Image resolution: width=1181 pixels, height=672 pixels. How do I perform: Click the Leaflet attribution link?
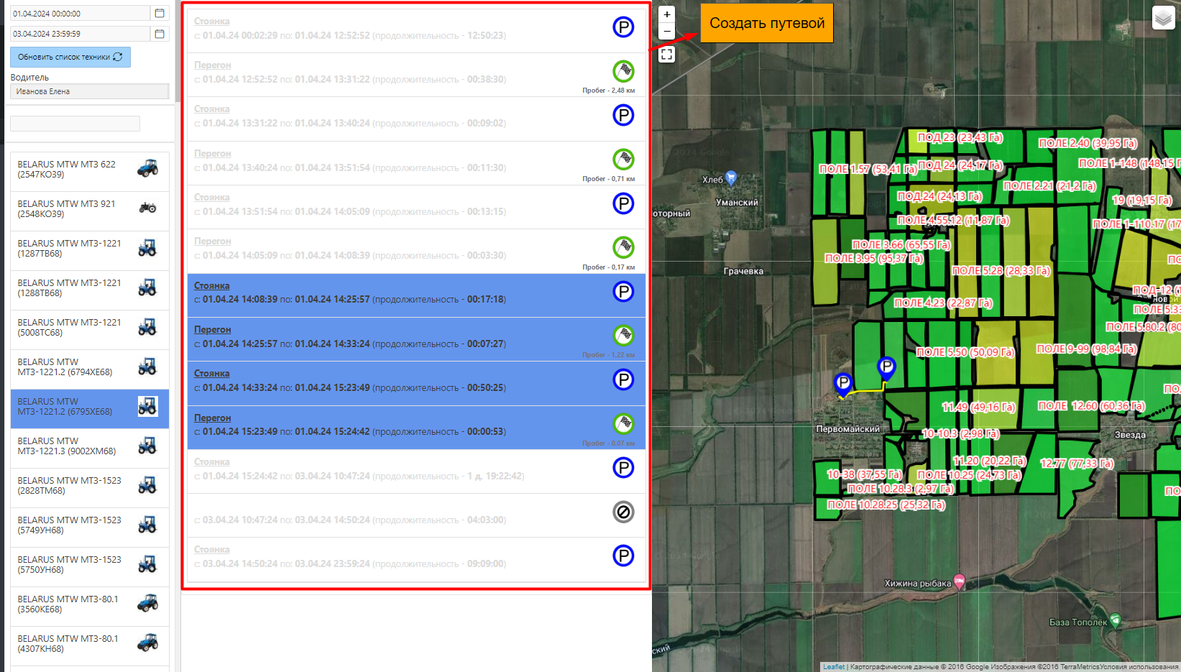point(833,667)
